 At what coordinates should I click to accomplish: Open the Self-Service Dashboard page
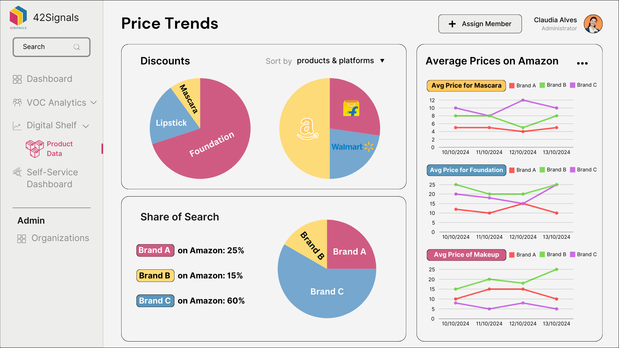click(52, 178)
